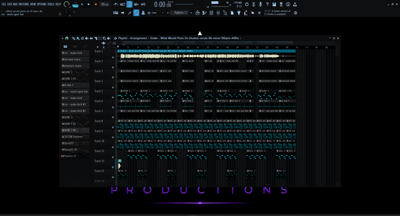Switch to PAT playback mode

pyautogui.click(x=75, y=3)
